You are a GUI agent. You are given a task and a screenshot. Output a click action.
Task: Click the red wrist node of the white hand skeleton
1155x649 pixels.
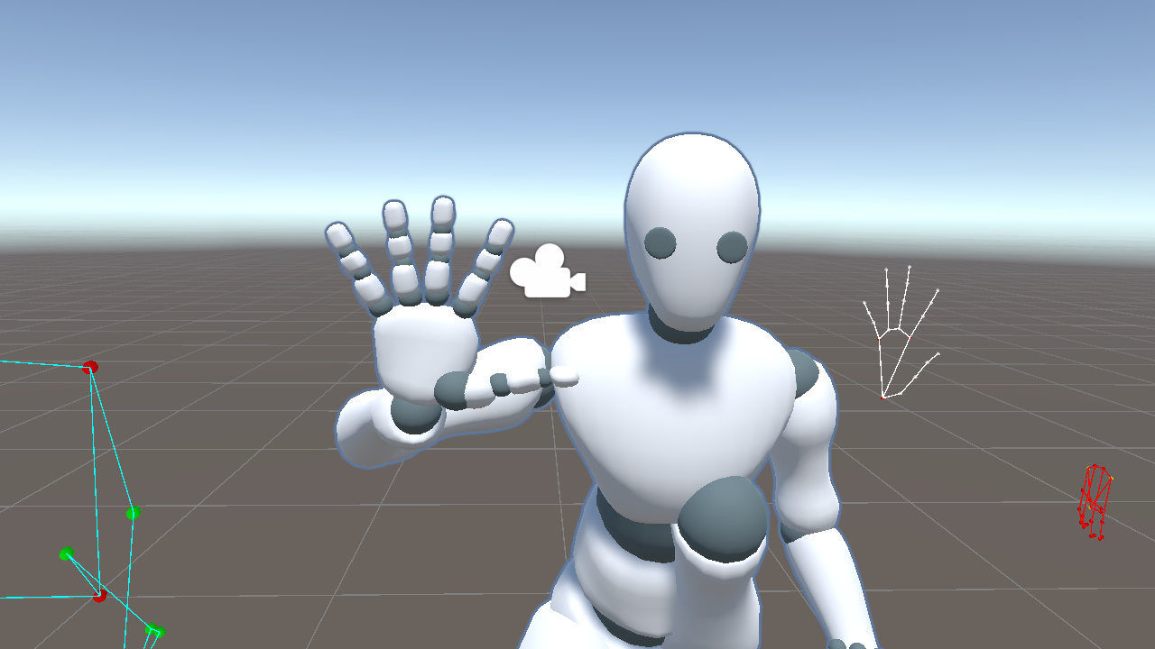882,397
